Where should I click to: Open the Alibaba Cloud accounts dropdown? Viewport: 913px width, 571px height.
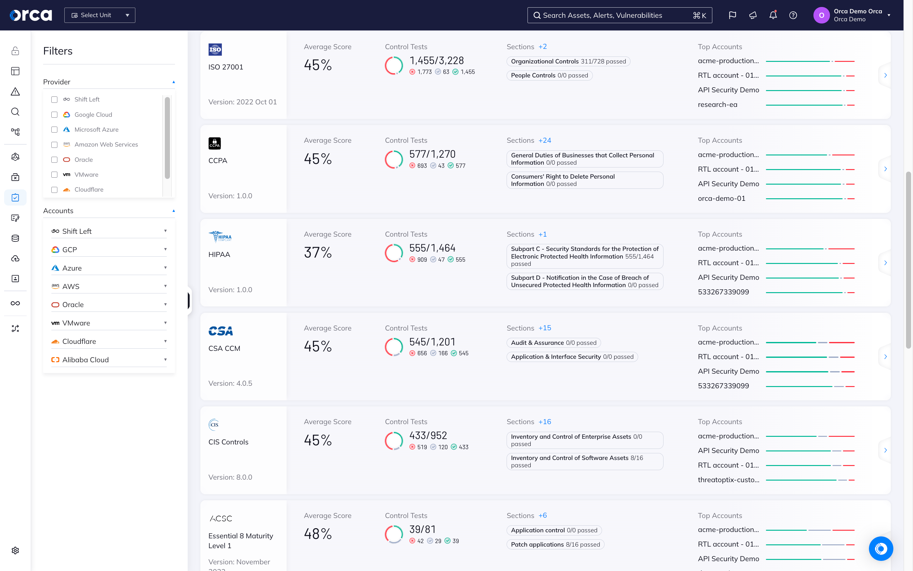[x=165, y=359]
